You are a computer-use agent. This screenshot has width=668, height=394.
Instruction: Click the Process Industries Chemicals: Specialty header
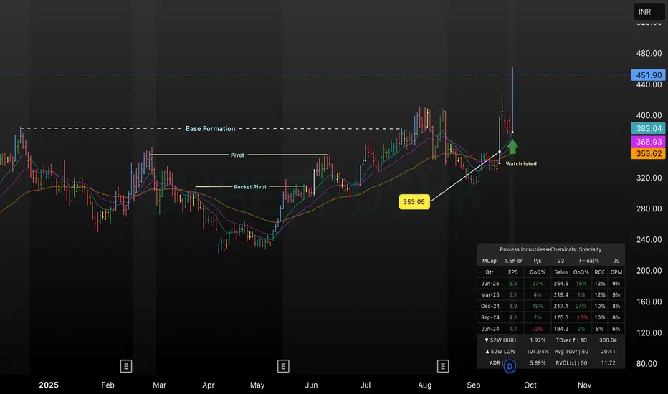point(550,249)
